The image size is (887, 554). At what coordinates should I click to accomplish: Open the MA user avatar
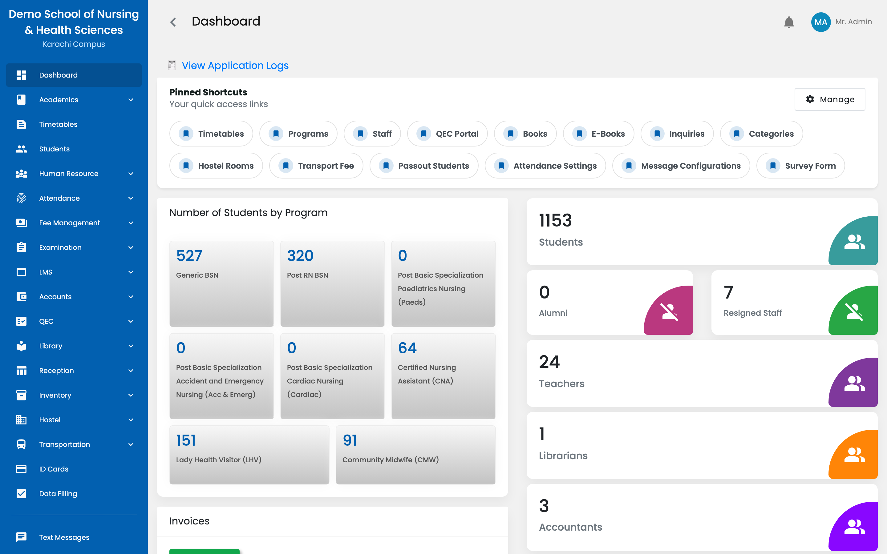[821, 22]
